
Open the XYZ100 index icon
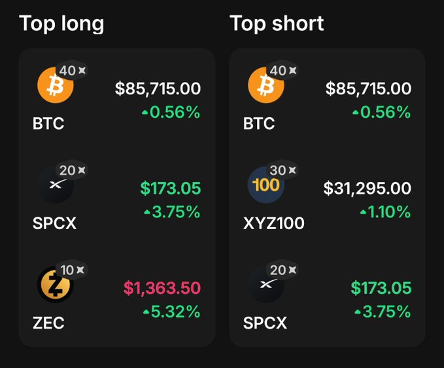click(266, 185)
